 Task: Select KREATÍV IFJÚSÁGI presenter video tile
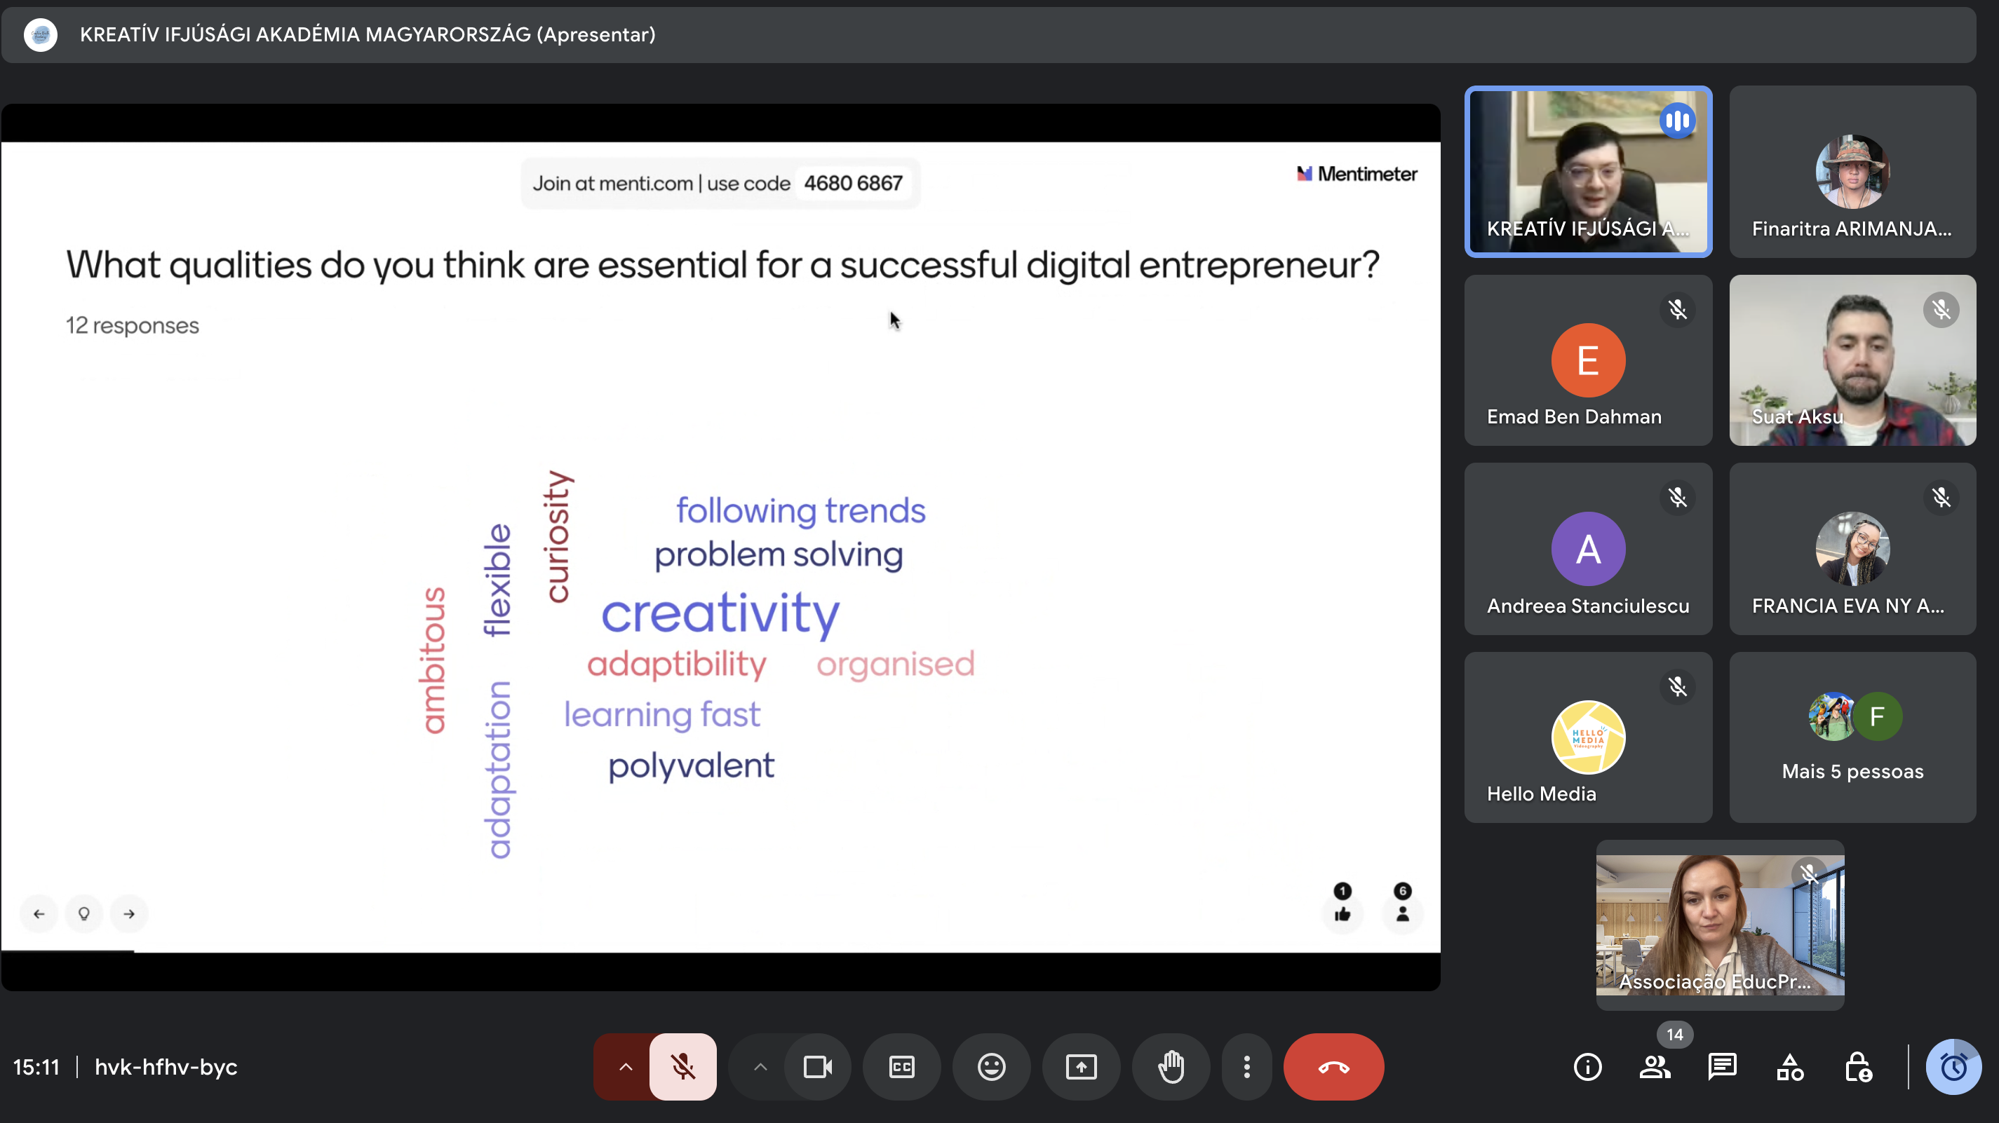click(1588, 172)
